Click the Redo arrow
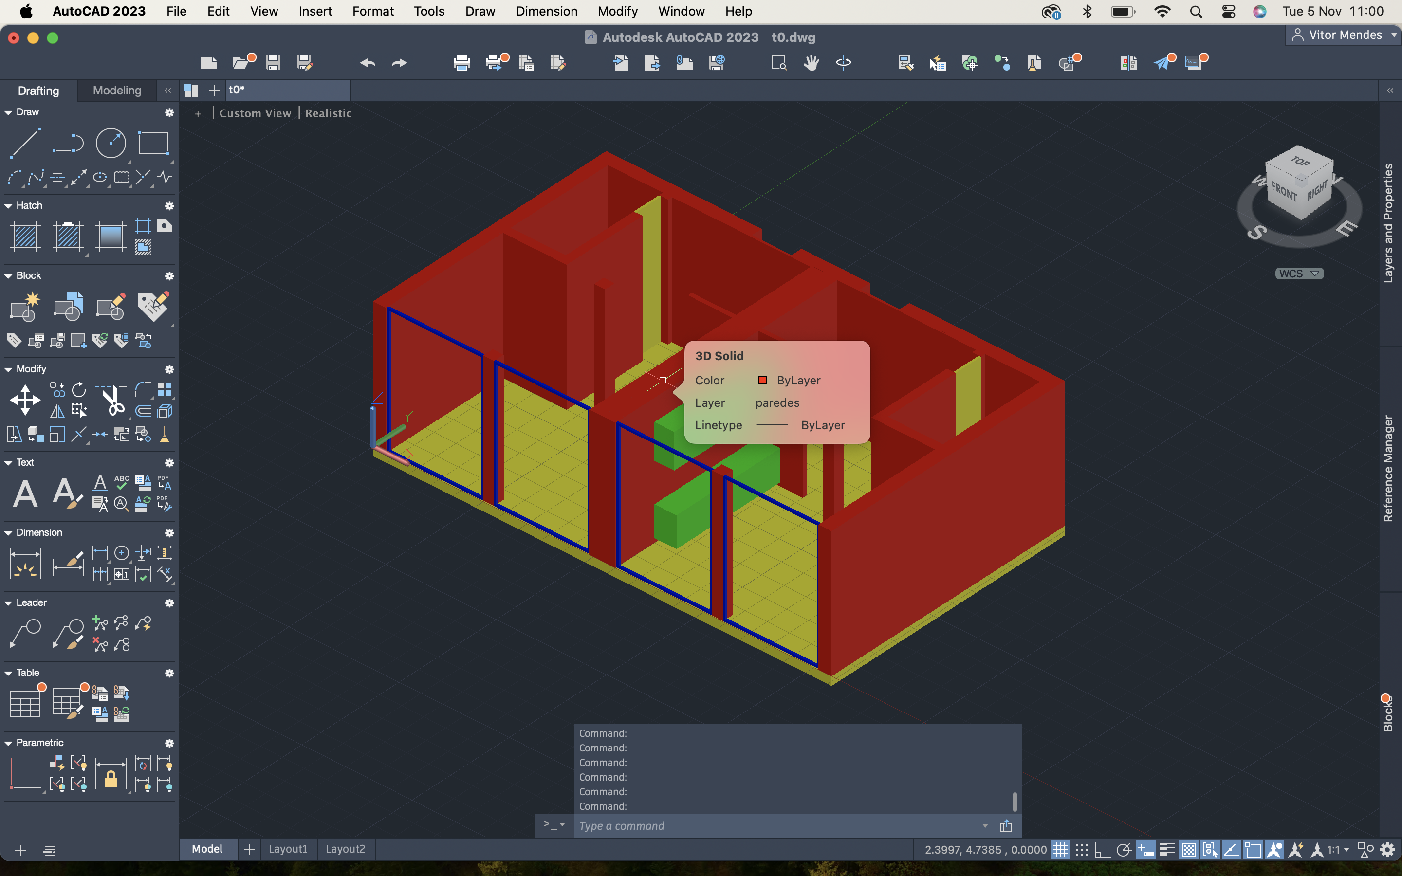1402x876 pixels. [399, 63]
